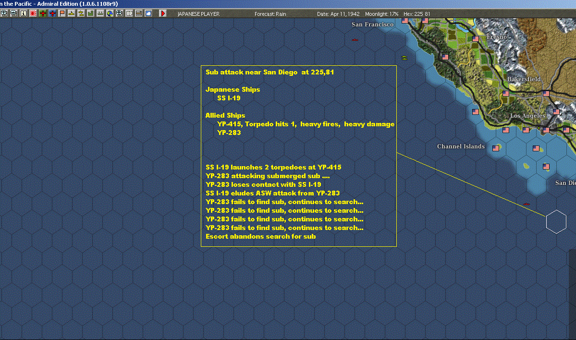576x340 pixels.
Task: Click the 'Japanese Ships' heading
Action: click(233, 89)
